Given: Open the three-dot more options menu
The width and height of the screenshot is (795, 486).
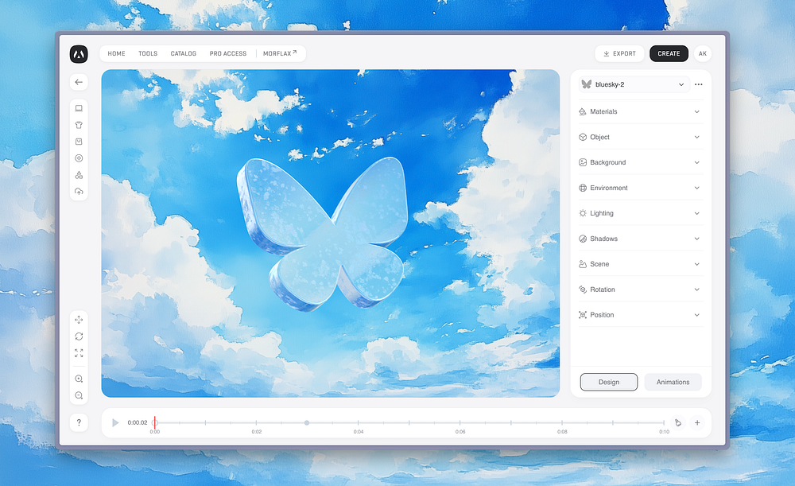Looking at the screenshot, I should 699,85.
